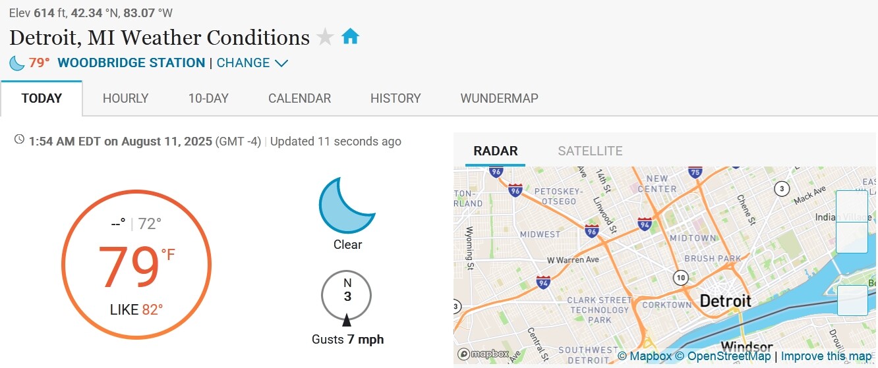Click the Mapbox logo on the map

point(483,354)
